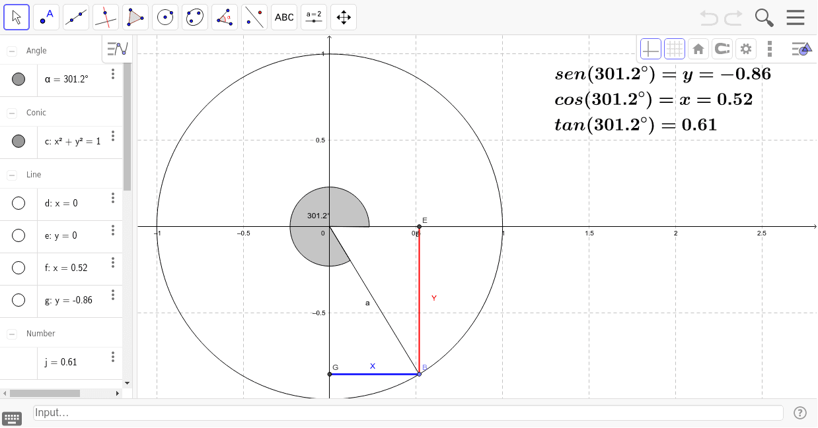Click the Input bar field

[x=408, y=413]
